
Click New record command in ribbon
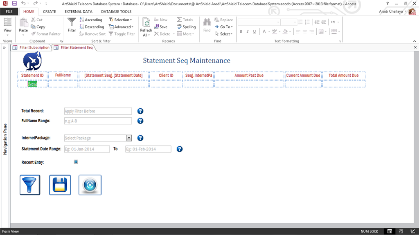click(x=160, y=20)
